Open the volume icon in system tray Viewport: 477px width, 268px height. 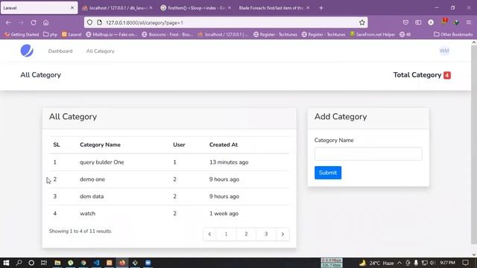coord(432,263)
